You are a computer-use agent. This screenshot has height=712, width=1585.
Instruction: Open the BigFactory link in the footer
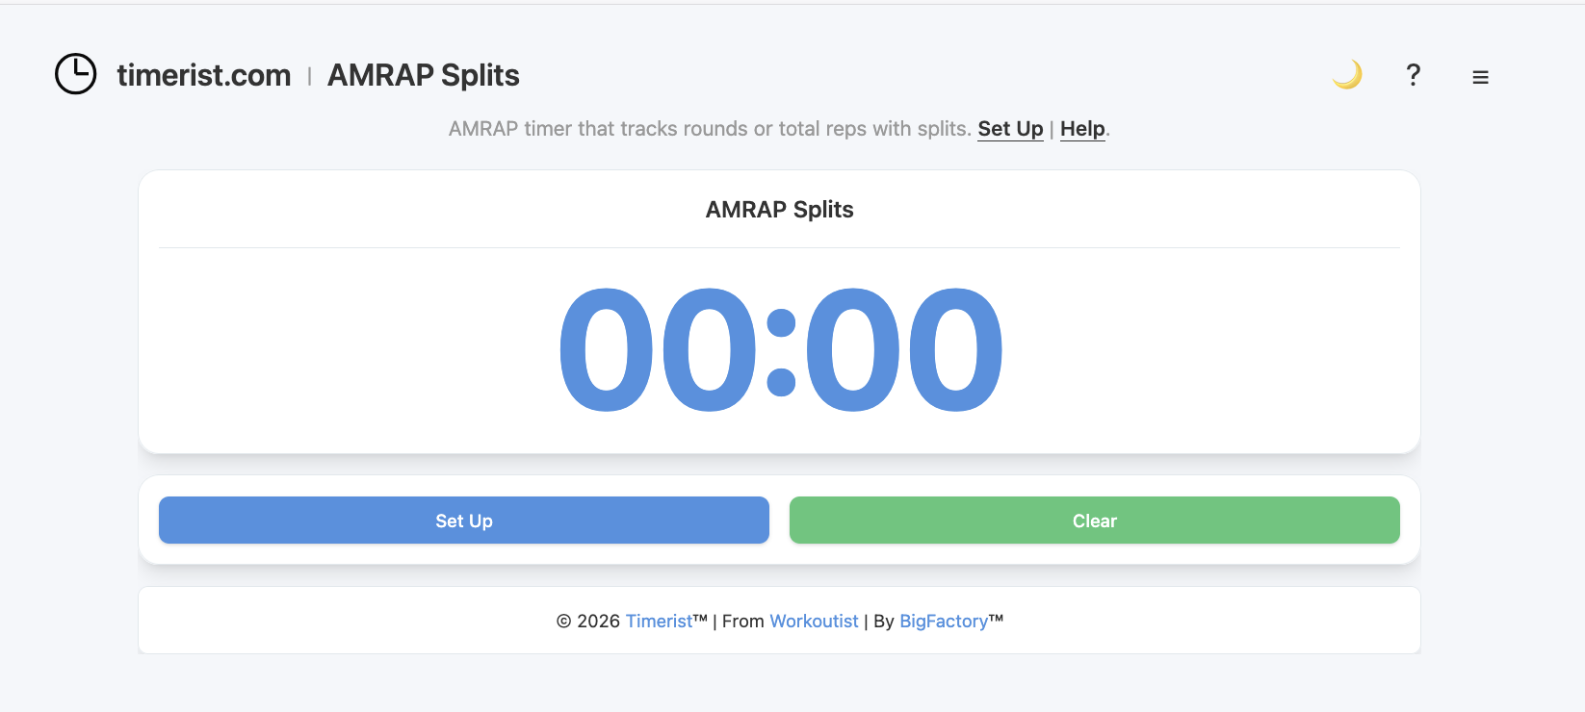click(x=944, y=621)
